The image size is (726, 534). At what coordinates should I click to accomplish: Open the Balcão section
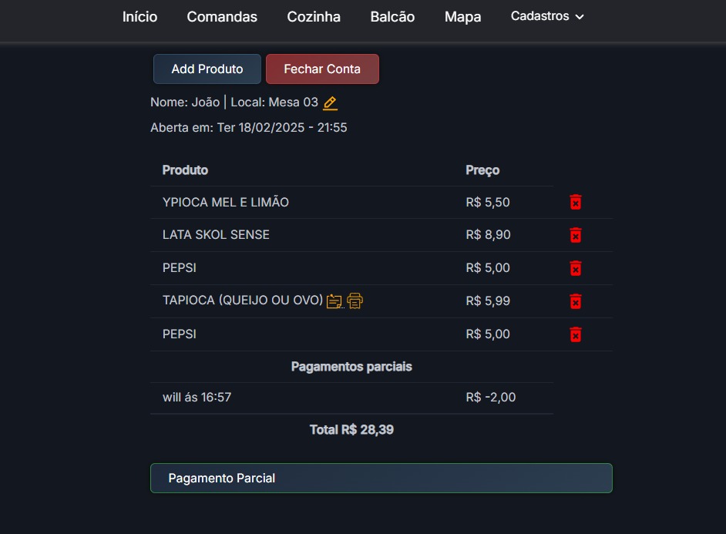tap(392, 16)
